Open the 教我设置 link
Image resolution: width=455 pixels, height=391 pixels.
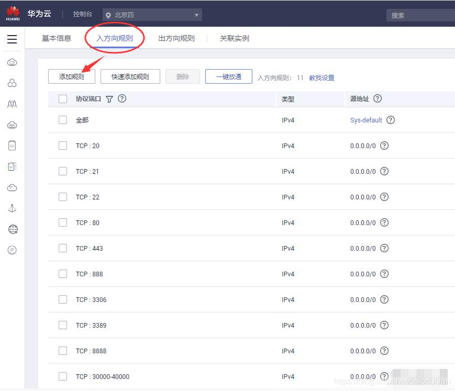pyautogui.click(x=321, y=78)
